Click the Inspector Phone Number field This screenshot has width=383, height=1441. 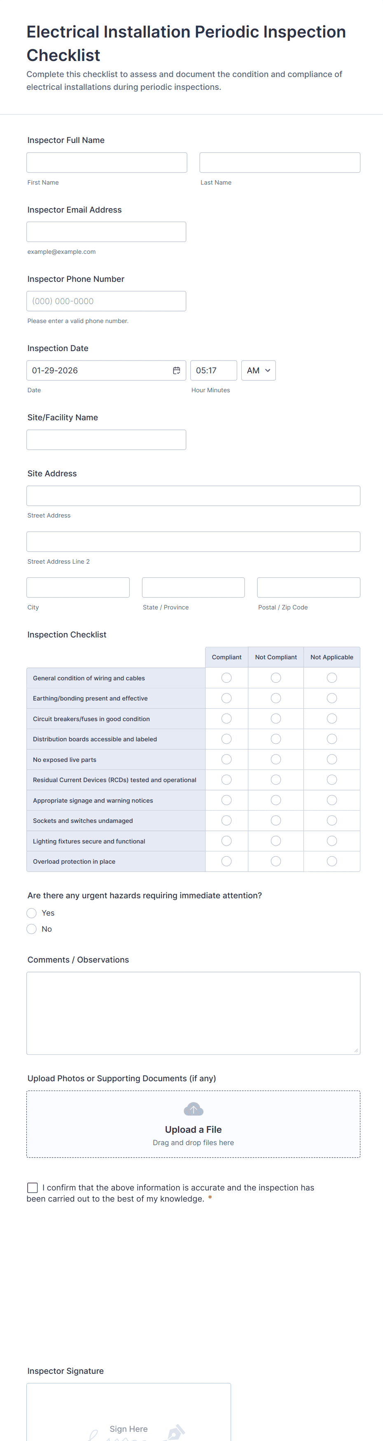pyautogui.click(x=106, y=301)
